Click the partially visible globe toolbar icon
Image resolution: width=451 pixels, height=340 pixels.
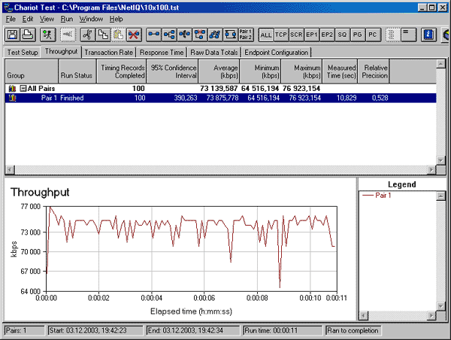click(x=446, y=35)
